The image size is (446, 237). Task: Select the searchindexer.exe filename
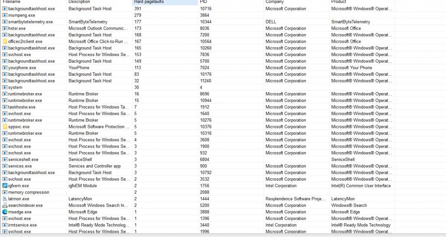(25, 205)
